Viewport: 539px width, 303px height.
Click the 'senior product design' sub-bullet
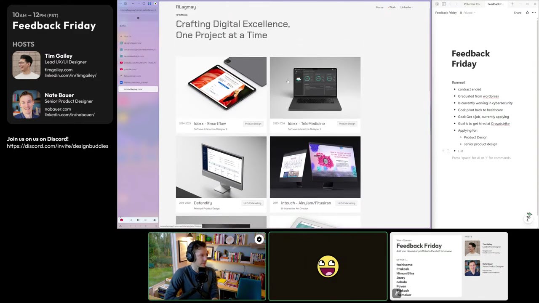(480, 144)
